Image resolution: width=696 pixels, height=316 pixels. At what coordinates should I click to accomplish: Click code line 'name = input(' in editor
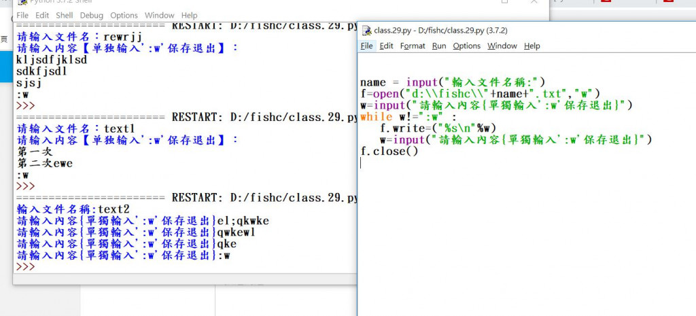tap(453, 82)
